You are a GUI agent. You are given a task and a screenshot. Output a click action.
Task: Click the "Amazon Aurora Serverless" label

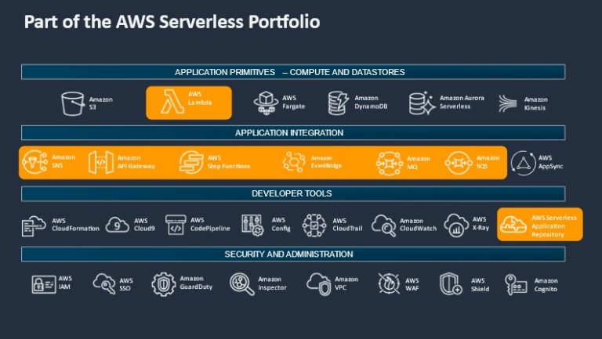pyautogui.click(x=462, y=102)
